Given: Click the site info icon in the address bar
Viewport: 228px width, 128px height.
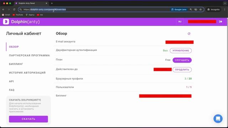Looking at the screenshot, I should pyautogui.click(x=21, y=10).
